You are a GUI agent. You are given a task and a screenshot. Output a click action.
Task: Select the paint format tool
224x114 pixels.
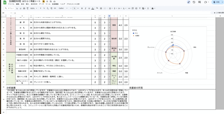tap(27, 8)
